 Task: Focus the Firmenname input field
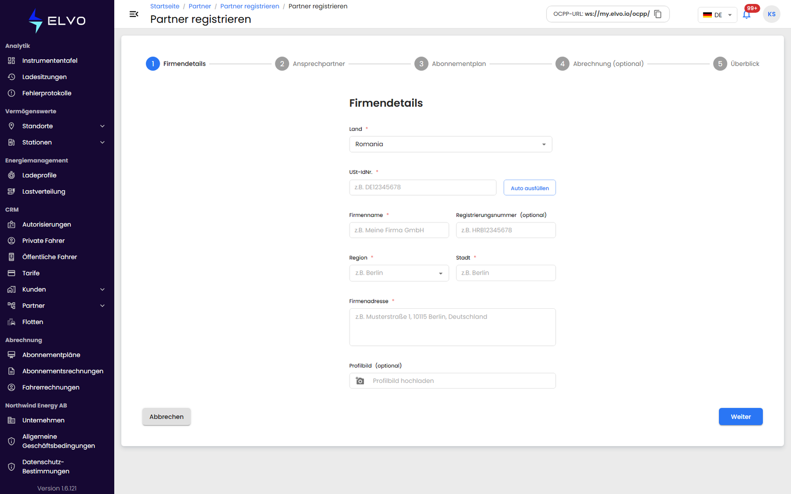[x=399, y=230]
